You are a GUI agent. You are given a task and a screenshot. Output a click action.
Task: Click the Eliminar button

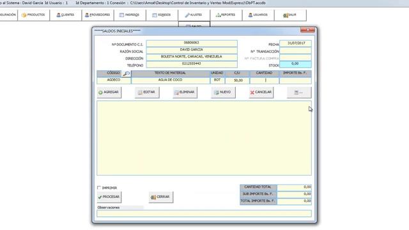pos(185,92)
